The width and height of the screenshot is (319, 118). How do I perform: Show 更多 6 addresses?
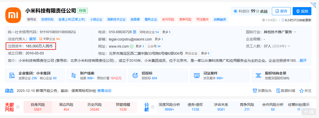pyautogui.click(x=205, y=53)
